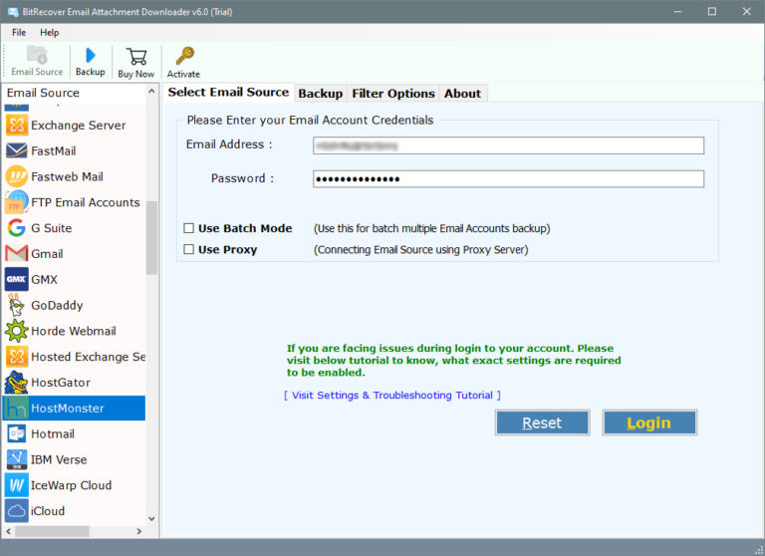Click into the Email Address field
The width and height of the screenshot is (765, 556).
click(508, 145)
